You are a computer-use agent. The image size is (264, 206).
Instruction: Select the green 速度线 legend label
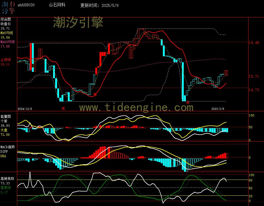pos(6,188)
